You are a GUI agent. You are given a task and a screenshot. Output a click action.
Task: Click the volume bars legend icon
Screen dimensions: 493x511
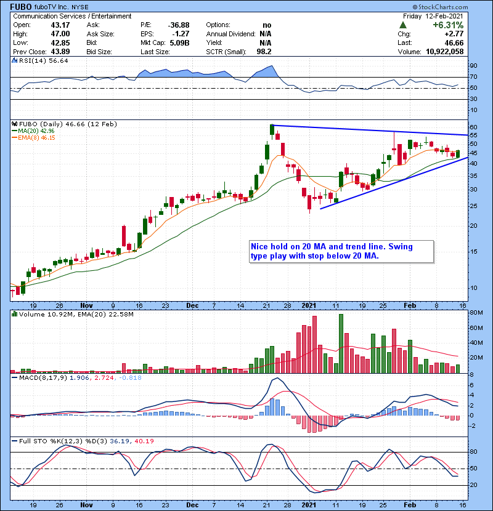pos(14,314)
